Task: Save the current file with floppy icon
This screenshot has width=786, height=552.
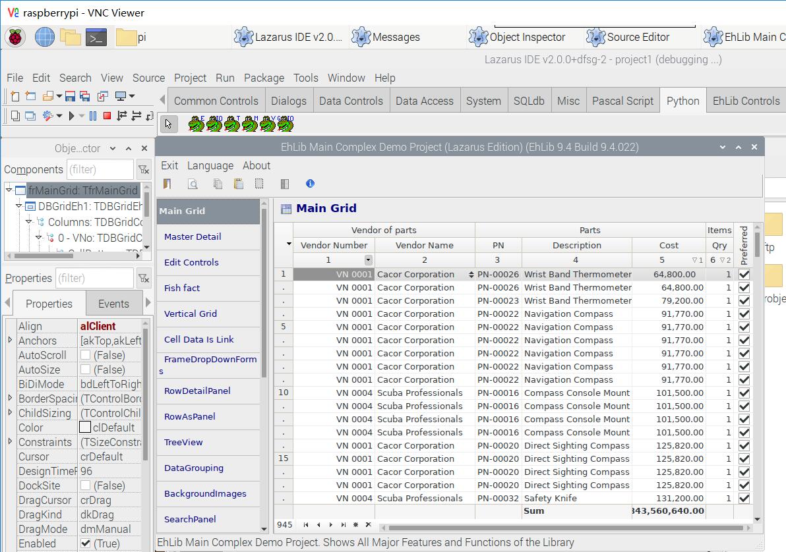Action: tap(70, 96)
